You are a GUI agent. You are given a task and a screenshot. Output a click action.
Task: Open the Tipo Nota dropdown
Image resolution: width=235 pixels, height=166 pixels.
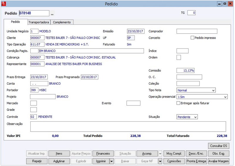196,90
